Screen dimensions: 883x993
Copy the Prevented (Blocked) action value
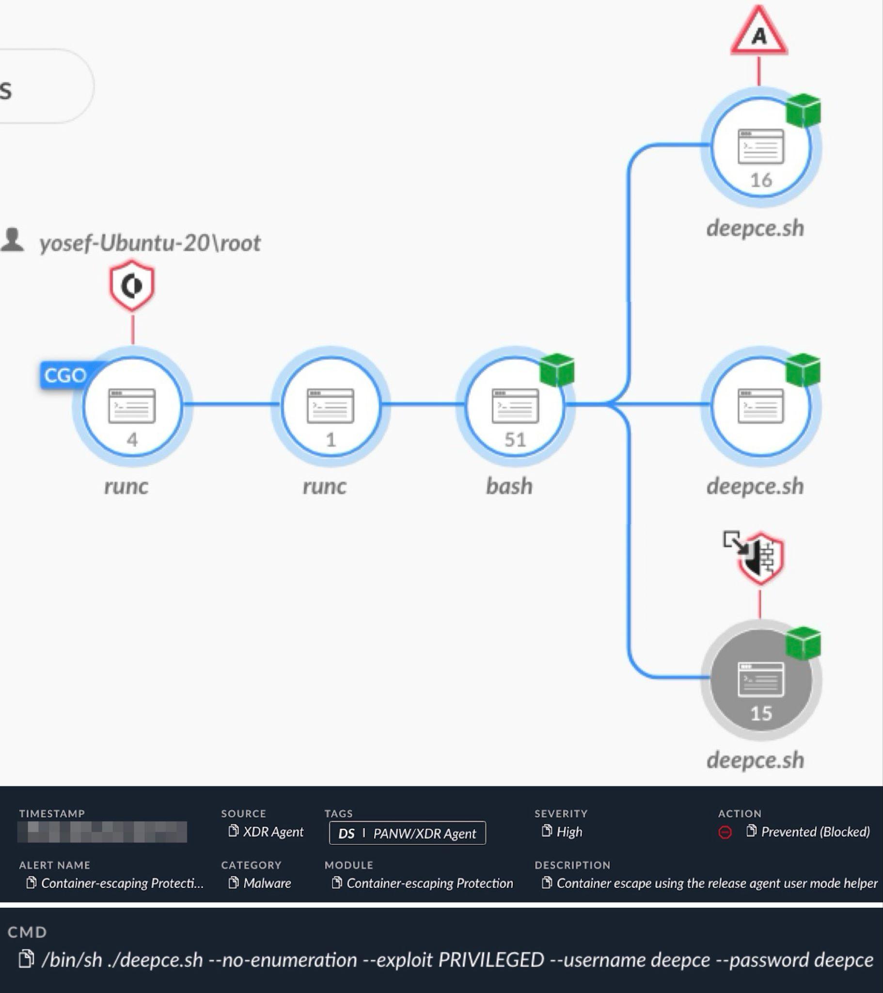751,831
